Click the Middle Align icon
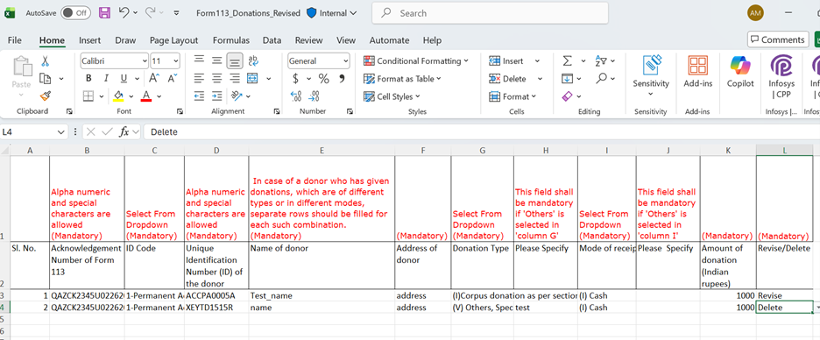The height and width of the screenshot is (340, 820). point(217,60)
